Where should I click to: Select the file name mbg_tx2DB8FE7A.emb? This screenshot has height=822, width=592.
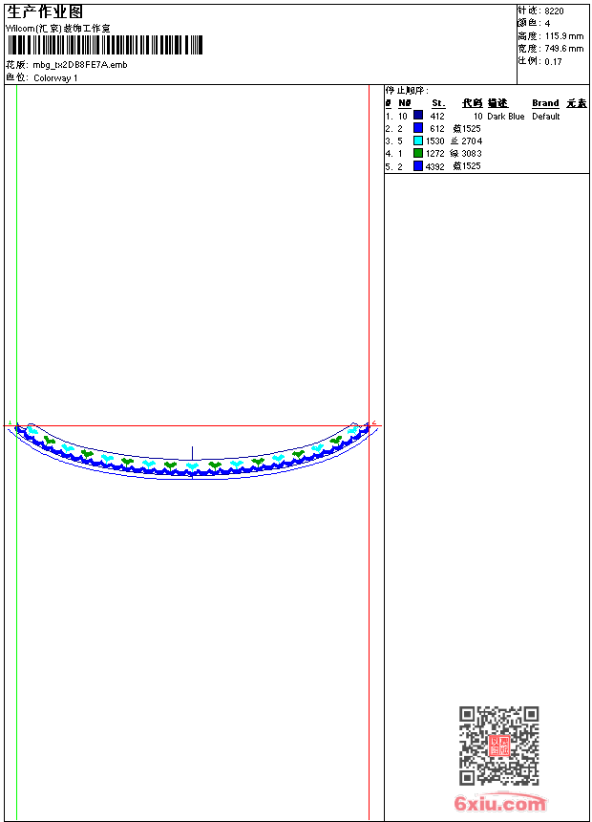tap(80, 65)
